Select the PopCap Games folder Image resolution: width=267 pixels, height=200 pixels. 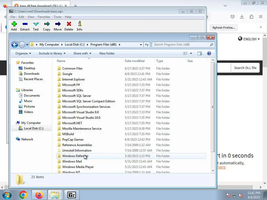coord(131,140)
